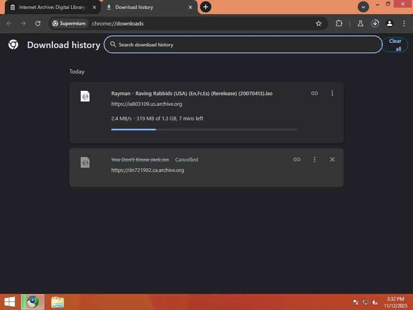413x310 pixels.
Task: Click the muted volume tray icon
Action: tap(375, 302)
